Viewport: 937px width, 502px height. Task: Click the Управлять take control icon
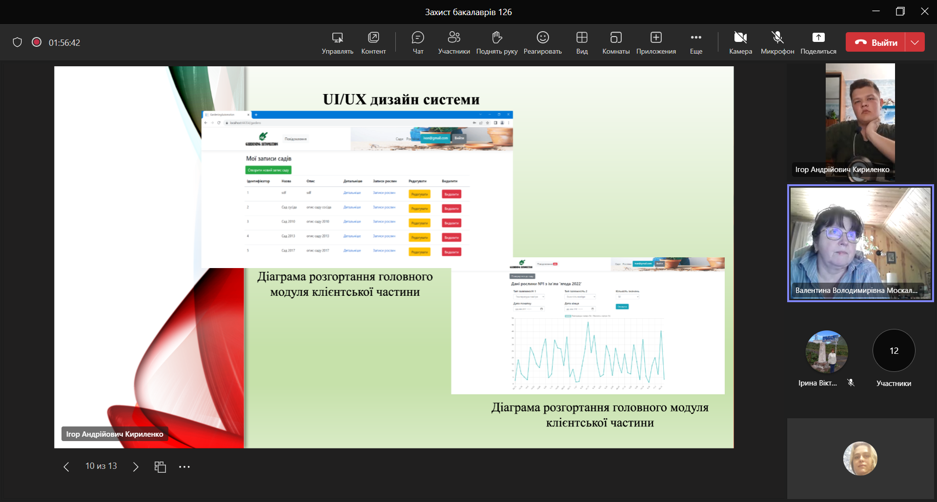point(337,38)
